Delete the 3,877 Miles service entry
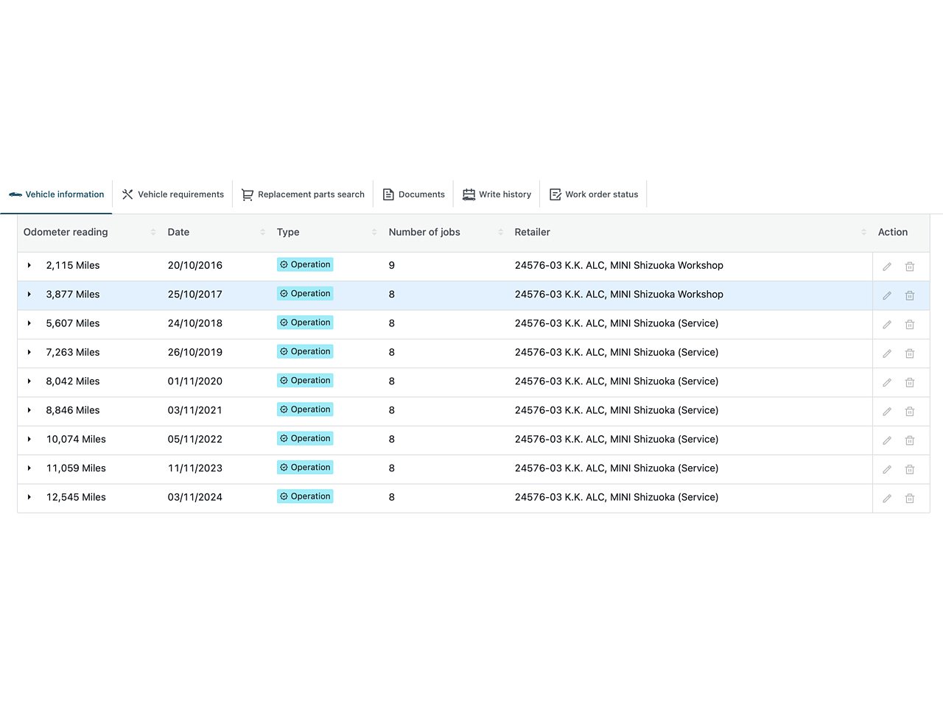This screenshot has height=707, width=943. (910, 295)
